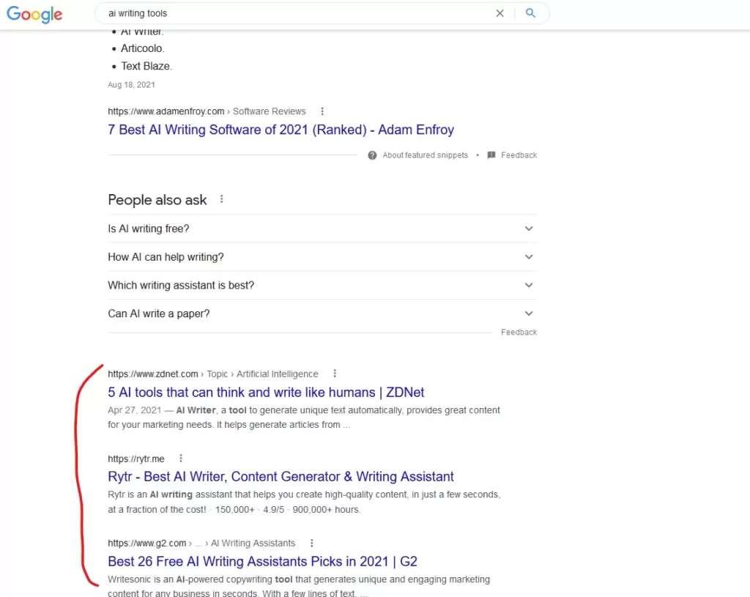The height and width of the screenshot is (597, 750).
Task: Click the Rytr result description text
Action: pos(304,502)
